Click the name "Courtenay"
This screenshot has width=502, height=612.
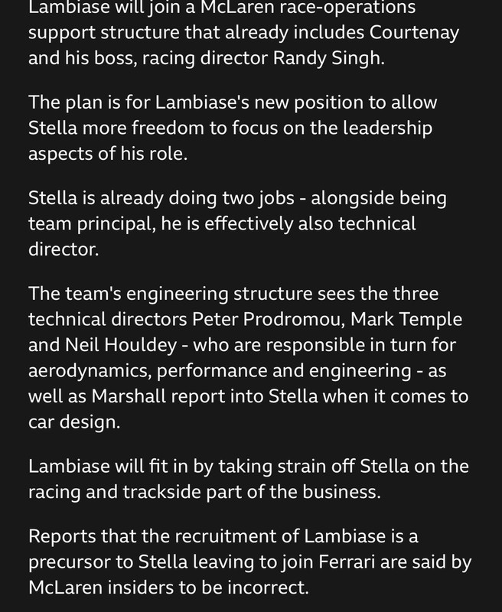(x=414, y=33)
